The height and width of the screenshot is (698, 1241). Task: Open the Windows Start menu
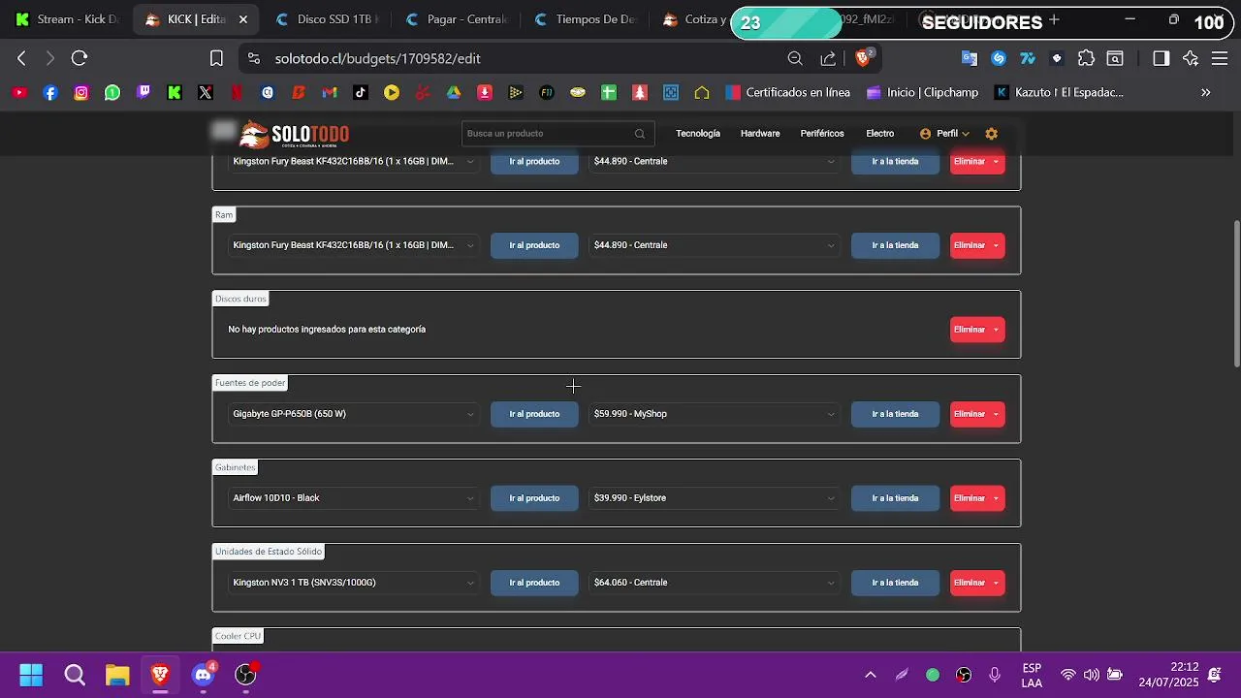coord(31,675)
